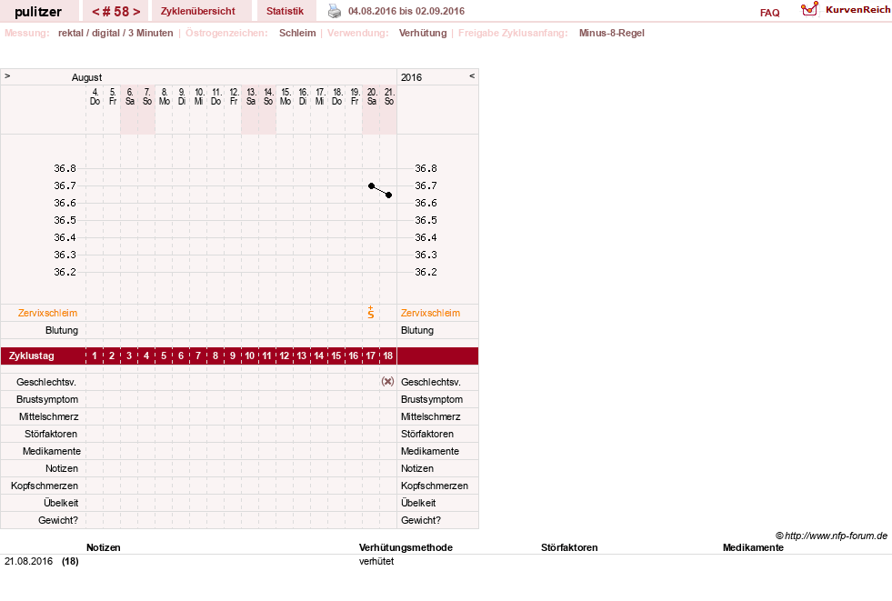This screenshot has height=601, width=892.
Task: Click the left Zervixschleim row label
Action: [x=48, y=313]
